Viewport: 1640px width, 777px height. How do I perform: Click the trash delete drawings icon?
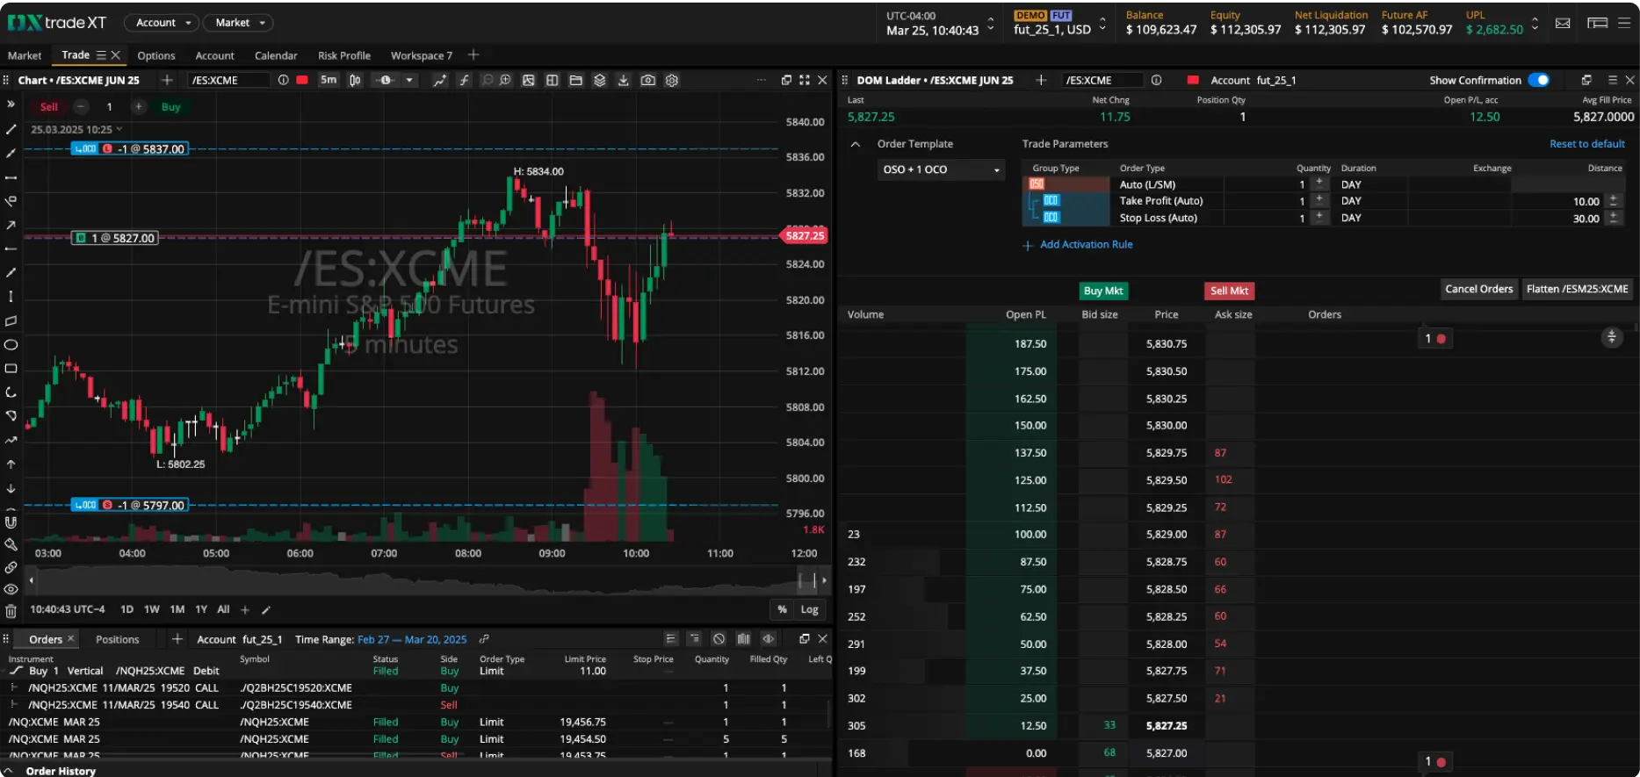tap(11, 611)
